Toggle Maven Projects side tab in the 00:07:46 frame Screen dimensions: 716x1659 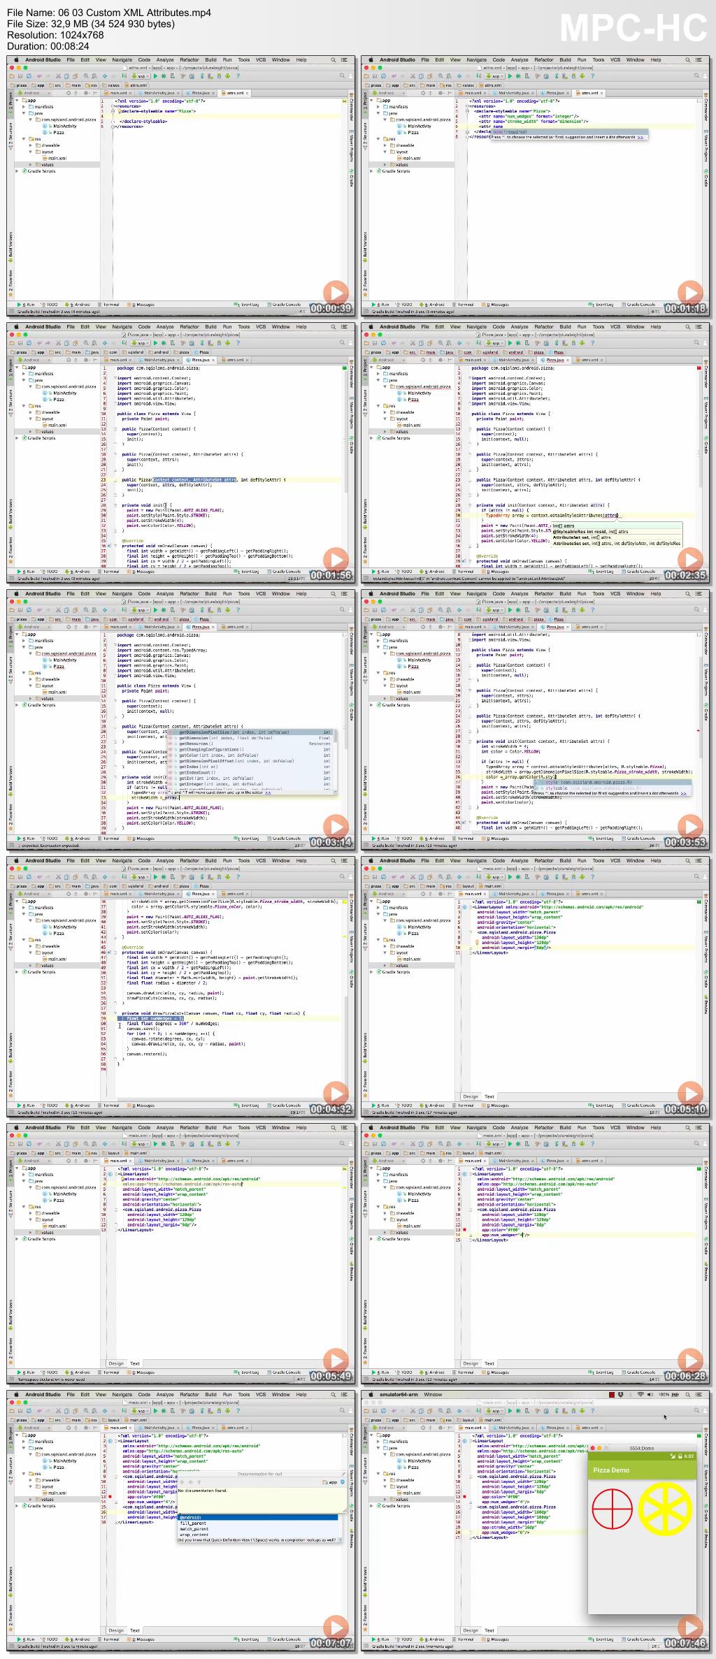tap(707, 1482)
